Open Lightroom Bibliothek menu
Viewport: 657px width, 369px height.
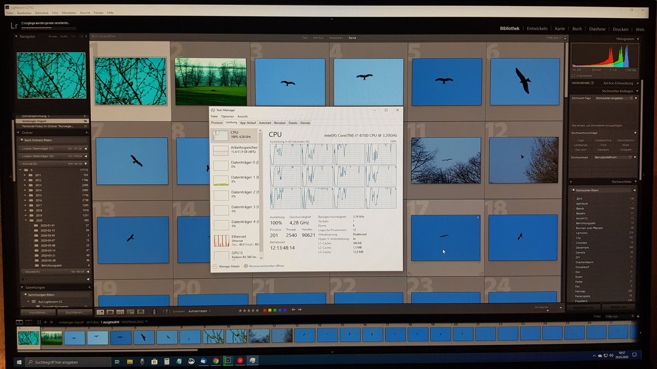click(x=41, y=12)
